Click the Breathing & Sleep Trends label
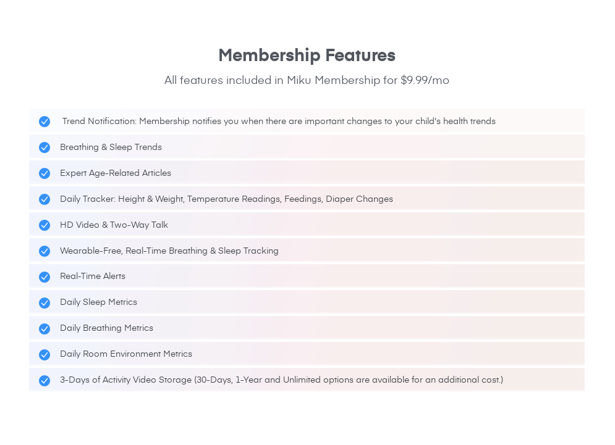The width and height of the screenshot is (615, 445). 111,148
